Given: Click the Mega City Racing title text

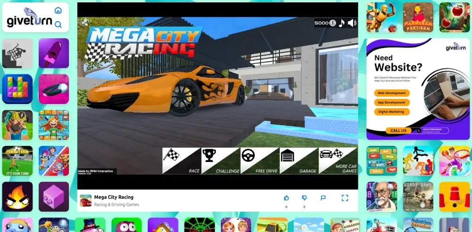Looking at the screenshot, I should coord(114,197).
